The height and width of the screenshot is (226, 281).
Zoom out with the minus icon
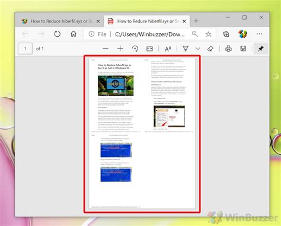pyautogui.click(x=106, y=49)
